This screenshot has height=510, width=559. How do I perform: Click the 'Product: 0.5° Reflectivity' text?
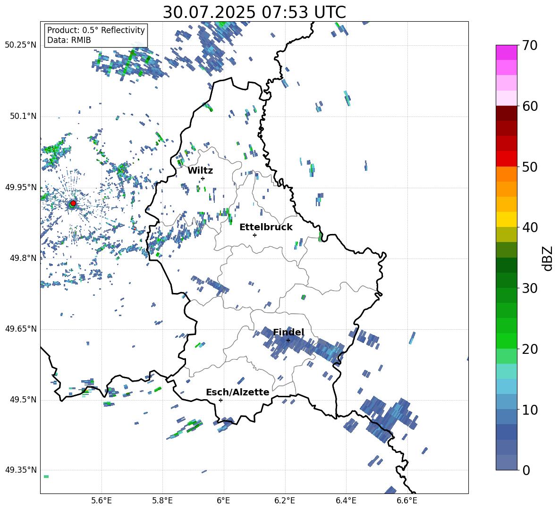pyautogui.click(x=96, y=30)
